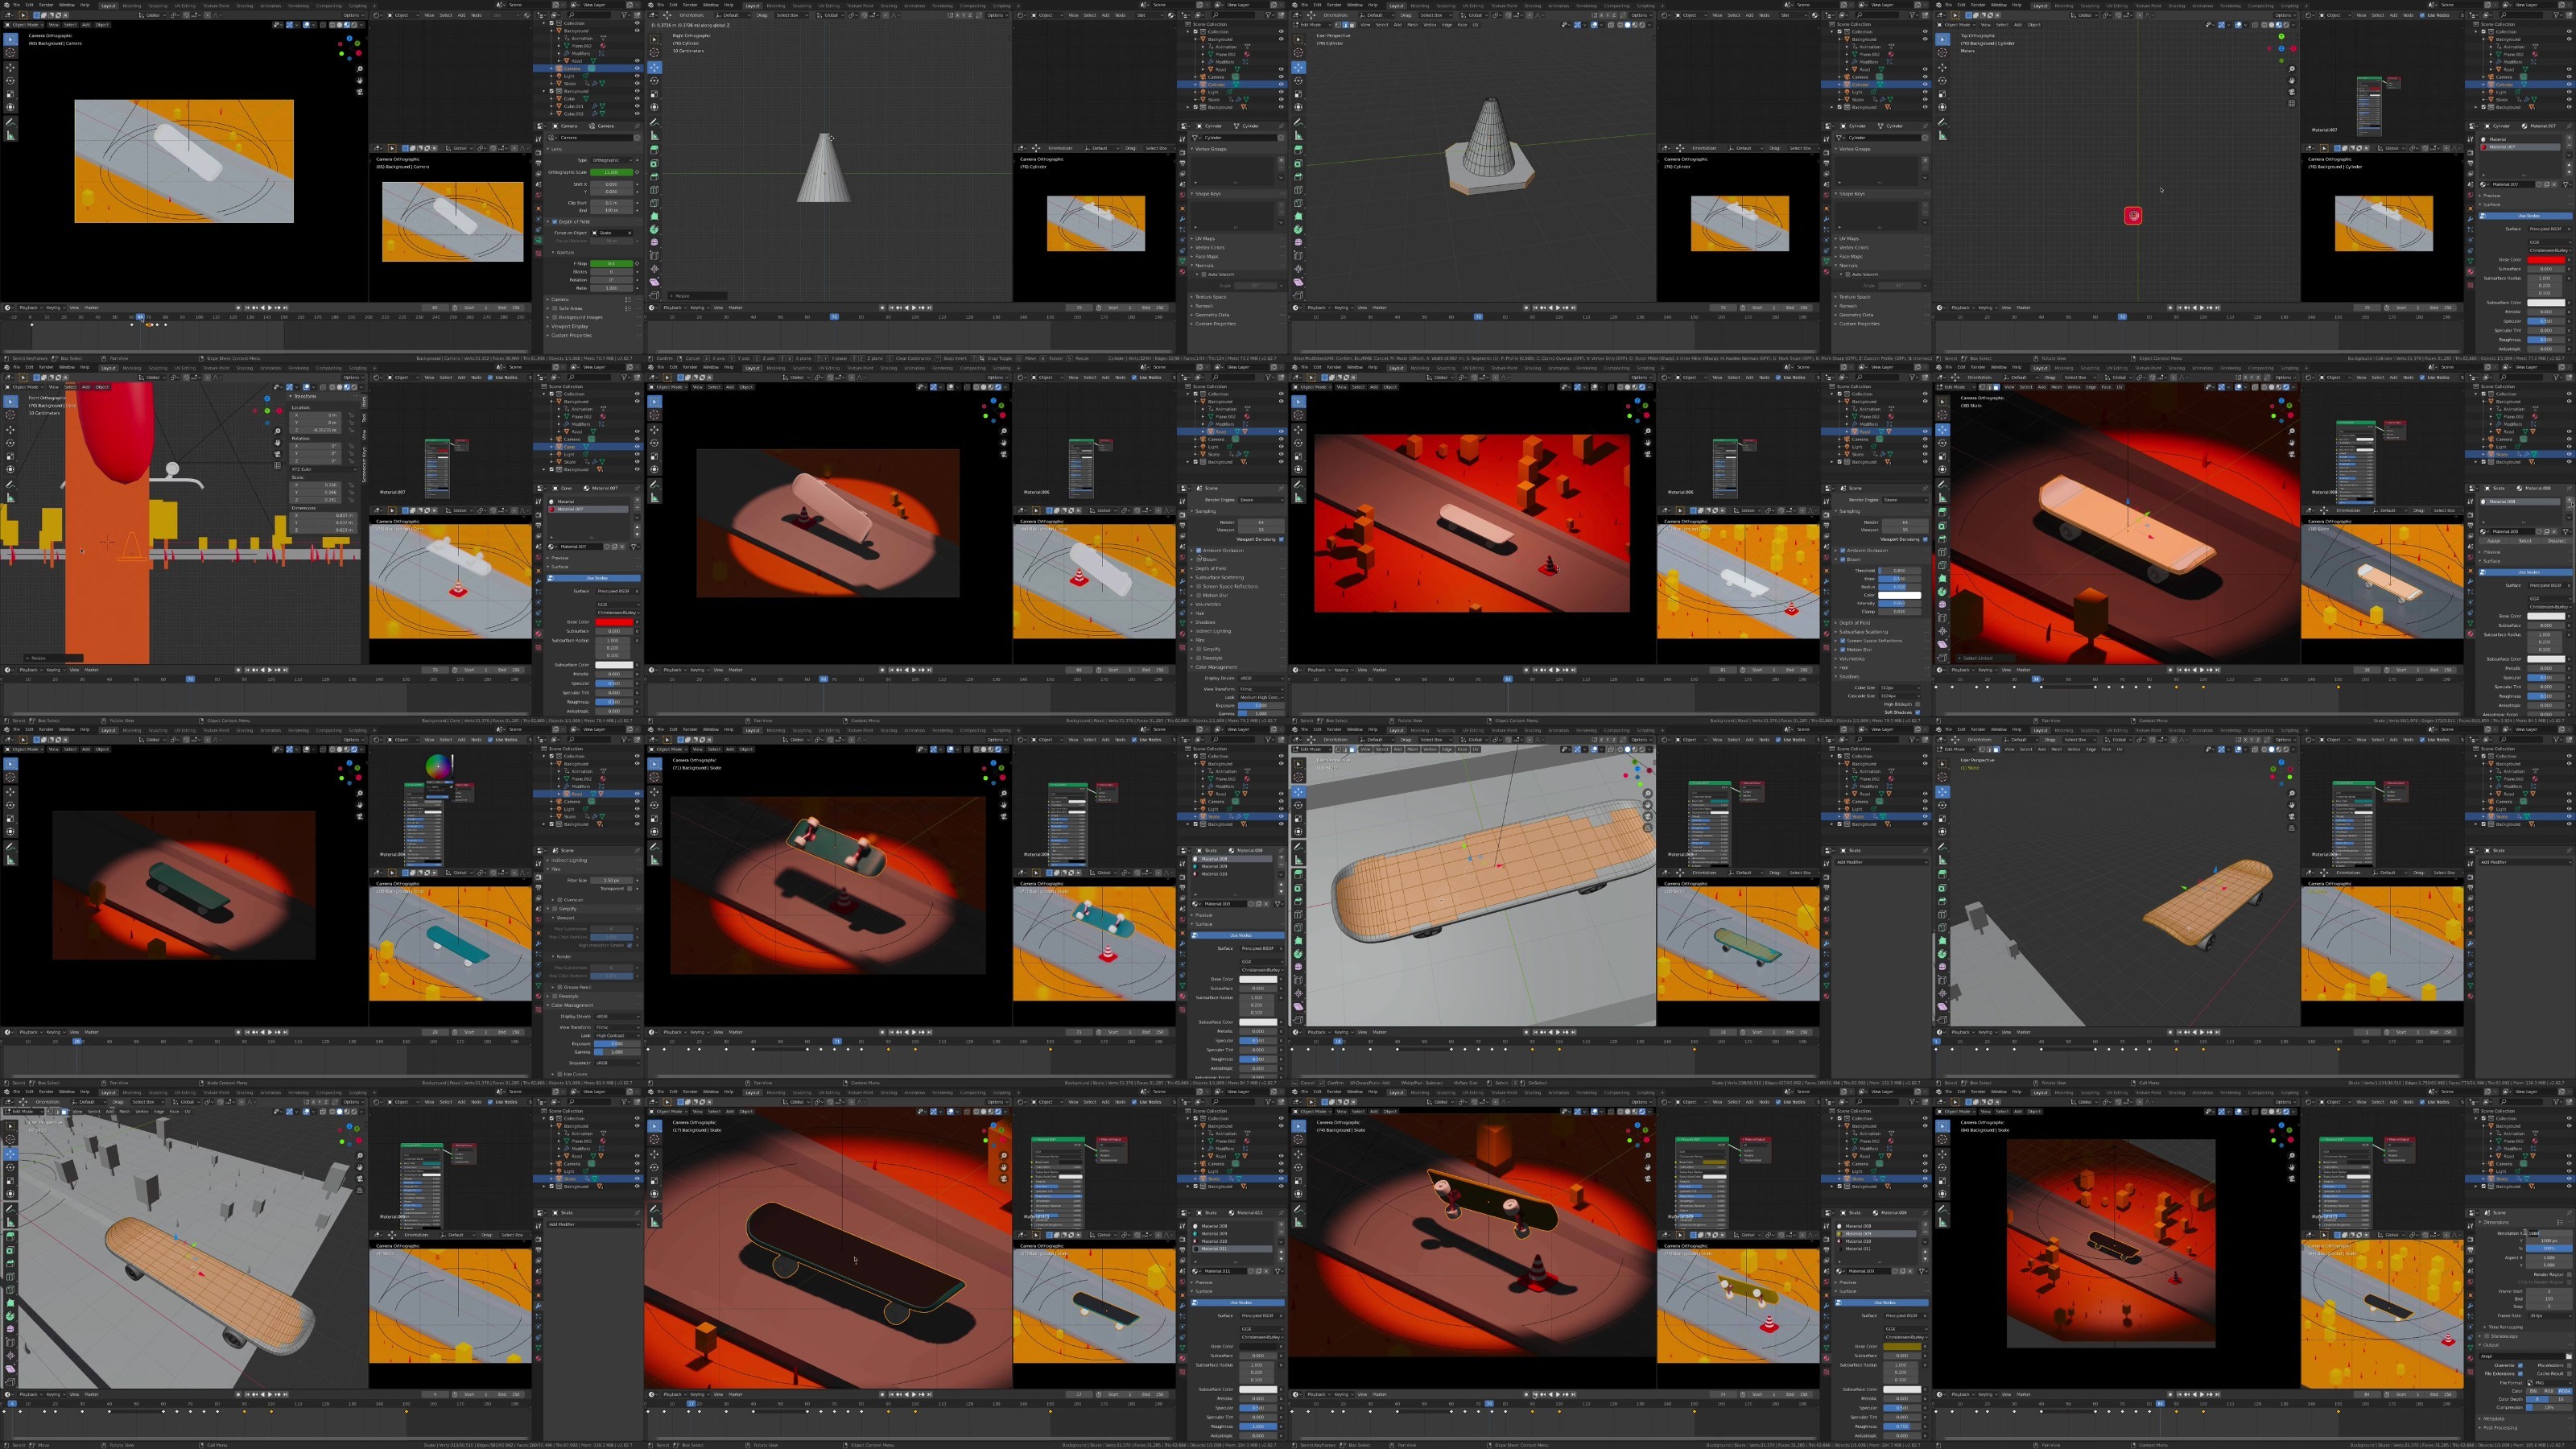Viewport: 2576px width, 1449px height.
Task: Toggle Soft Shadows checkbox in Bloom-settings frame
Action: point(1917,713)
